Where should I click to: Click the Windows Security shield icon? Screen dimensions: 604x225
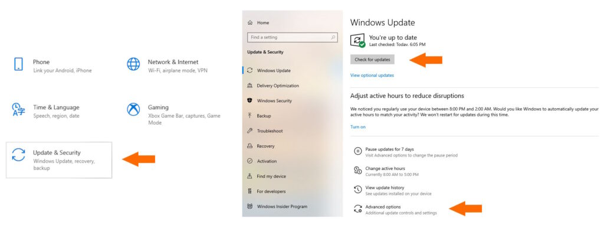tap(250, 101)
